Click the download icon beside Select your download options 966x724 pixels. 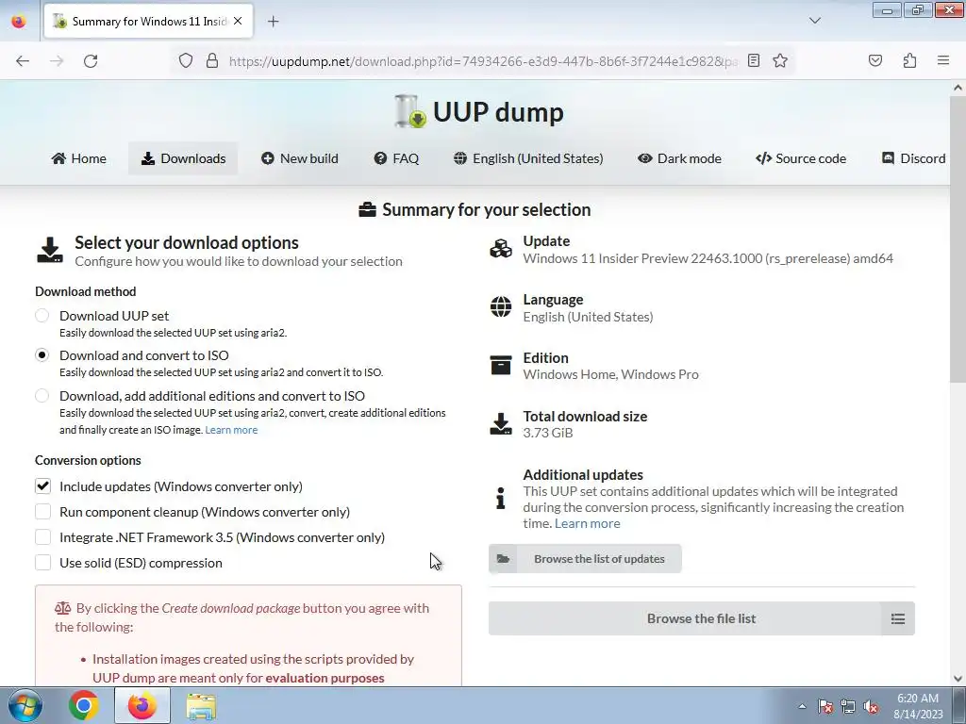[x=50, y=251]
